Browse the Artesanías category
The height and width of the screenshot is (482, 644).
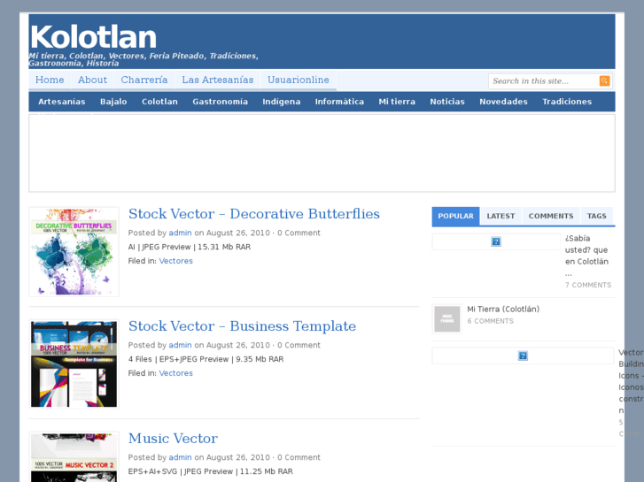pos(62,102)
